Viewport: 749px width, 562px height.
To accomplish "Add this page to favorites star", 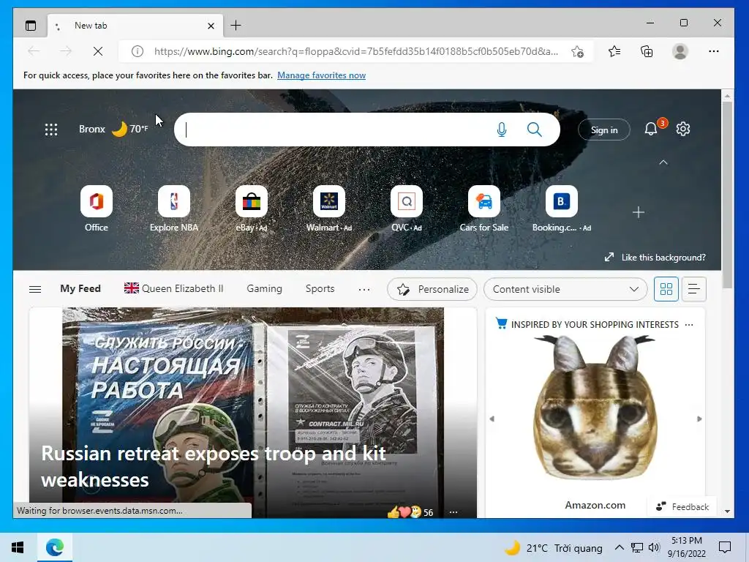I will (578, 51).
